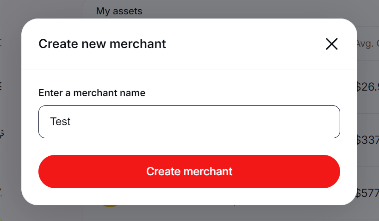Click the X icon in dialog header

(x=331, y=44)
